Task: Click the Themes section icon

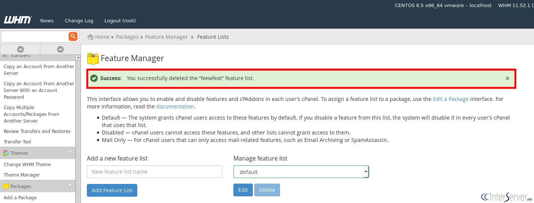Action: click(6, 153)
